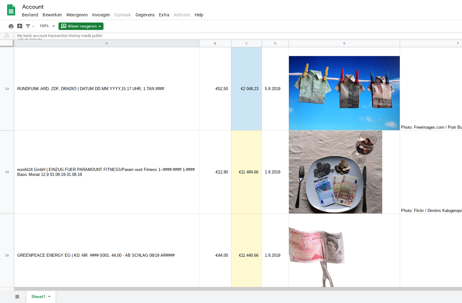Screen dimensions: 462x303
Task: Open the Extra menu
Action: (164, 15)
